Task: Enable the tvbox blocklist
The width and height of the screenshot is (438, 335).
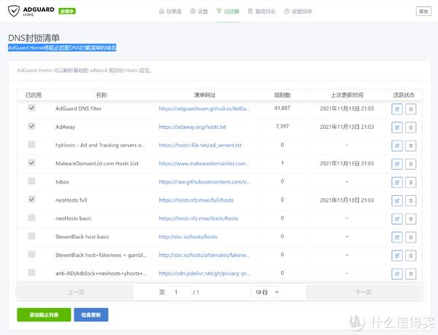Action: click(31, 181)
